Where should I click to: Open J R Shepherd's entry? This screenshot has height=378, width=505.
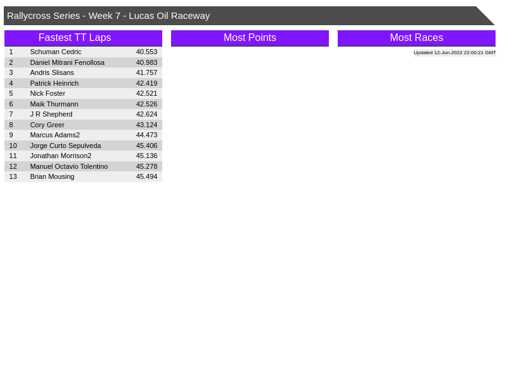51,114
